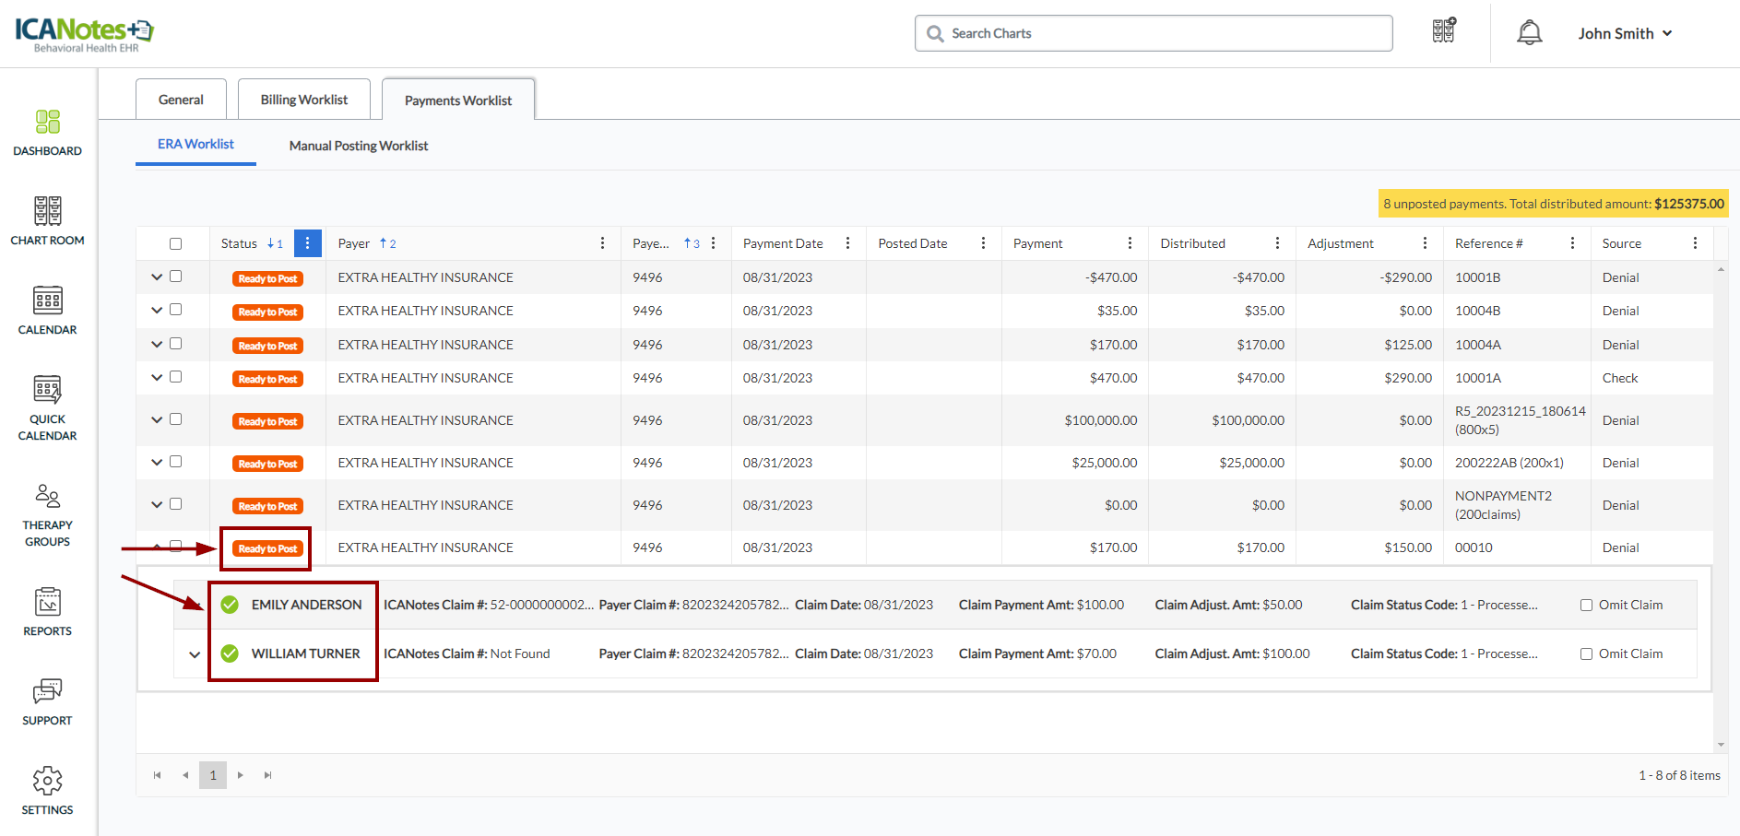This screenshot has height=836, width=1740.
Task: Toggle the select-all checkbox in header
Action: coord(175,244)
